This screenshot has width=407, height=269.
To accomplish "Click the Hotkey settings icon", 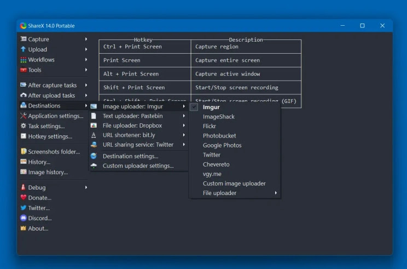I will click(x=24, y=136).
